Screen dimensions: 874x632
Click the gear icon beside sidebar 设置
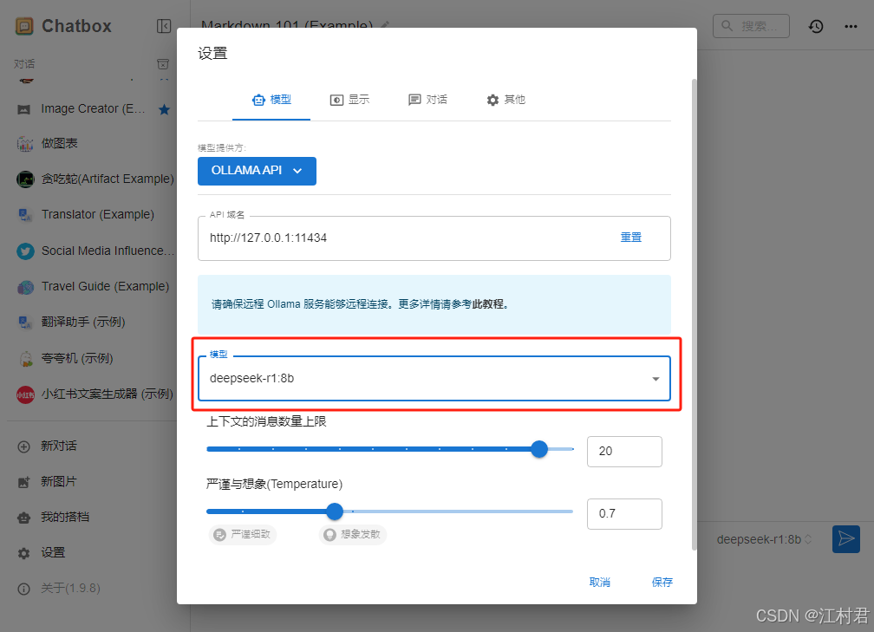(x=24, y=553)
